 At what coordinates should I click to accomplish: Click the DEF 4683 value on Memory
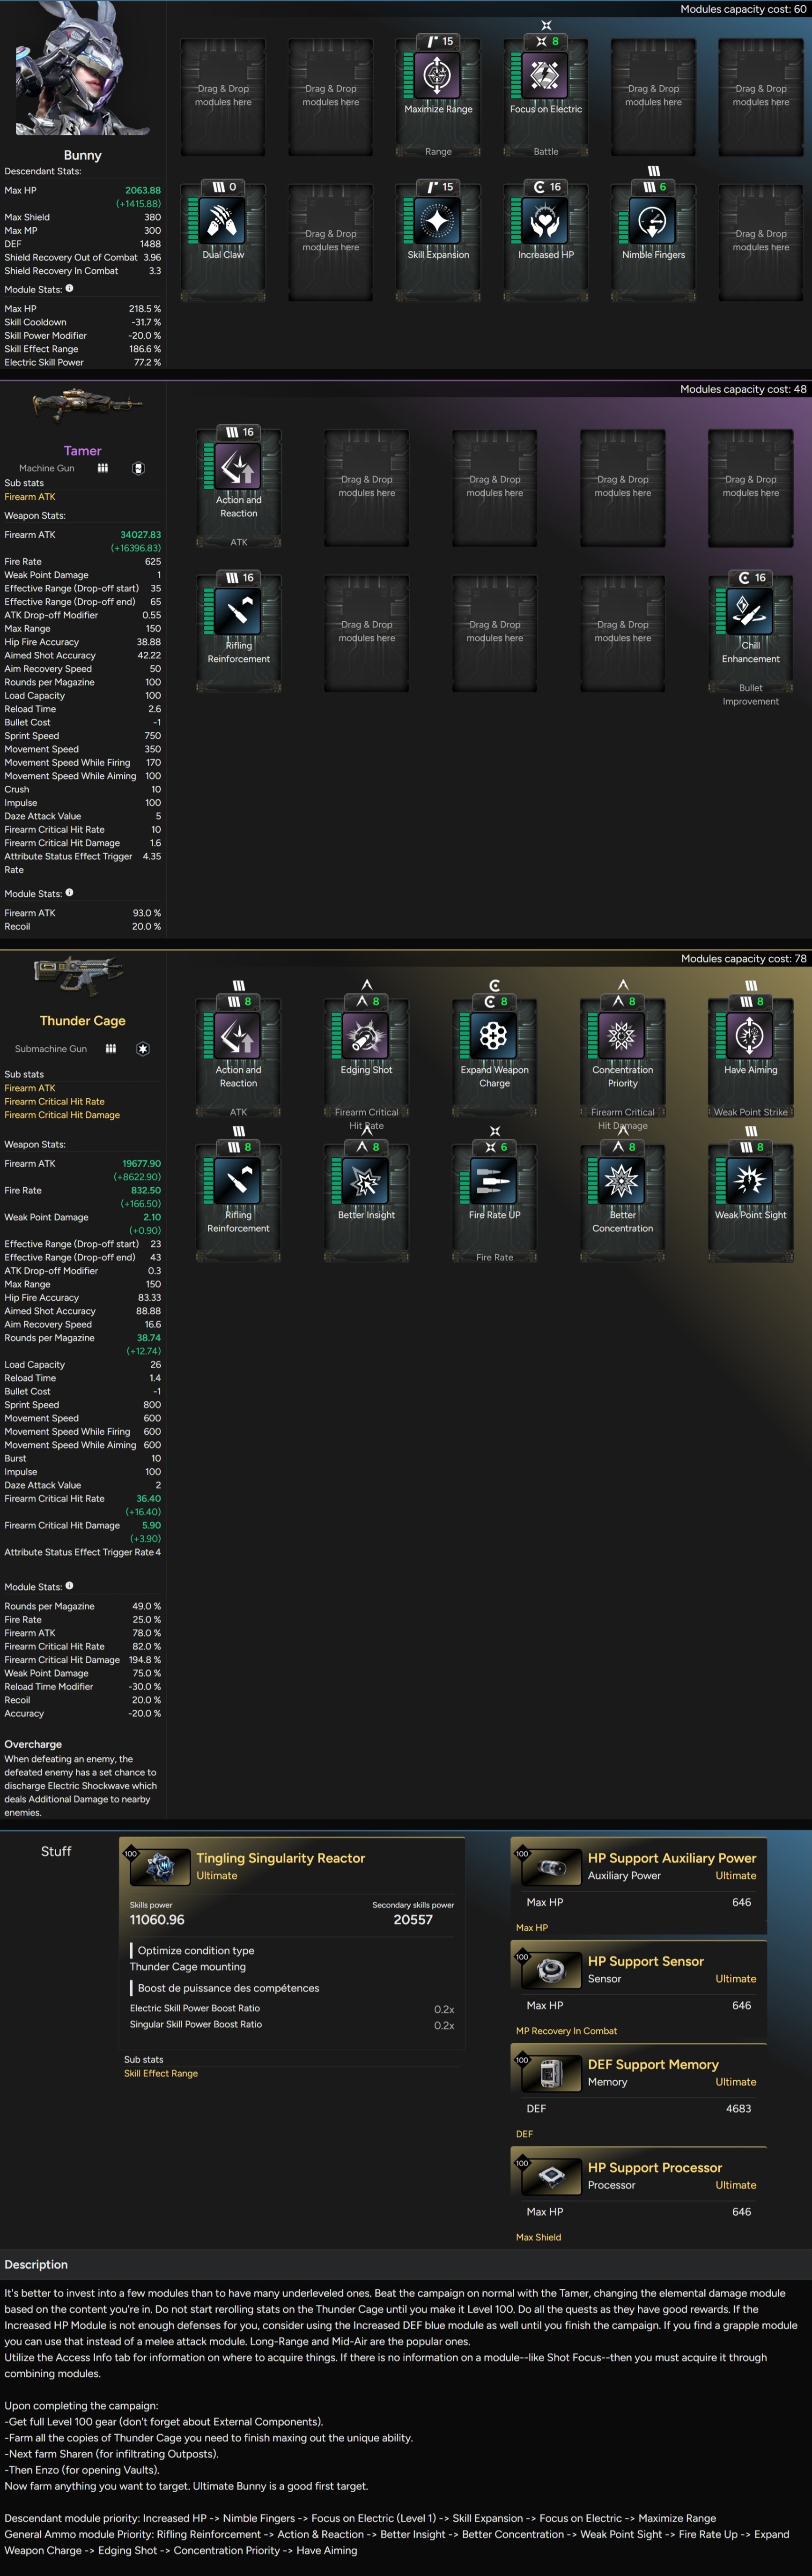coord(738,2108)
